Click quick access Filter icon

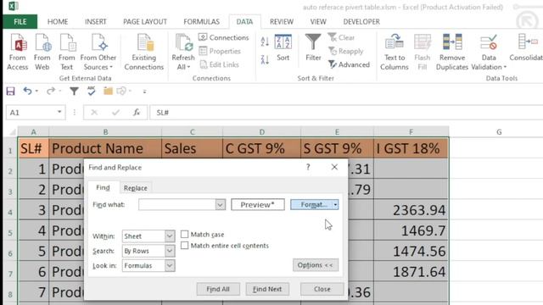pyautogui.click(x=74, y=91)
